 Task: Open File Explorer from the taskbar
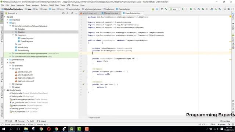(26, 129)
